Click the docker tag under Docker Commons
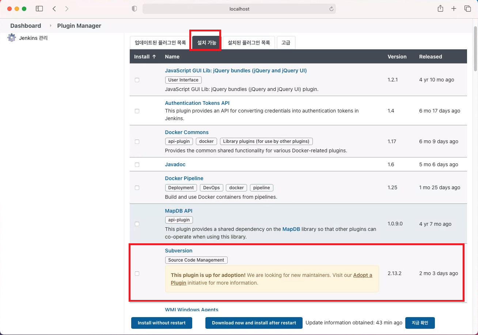The height and width of the screenshot is (335, 478). click(x=206, y=141)
